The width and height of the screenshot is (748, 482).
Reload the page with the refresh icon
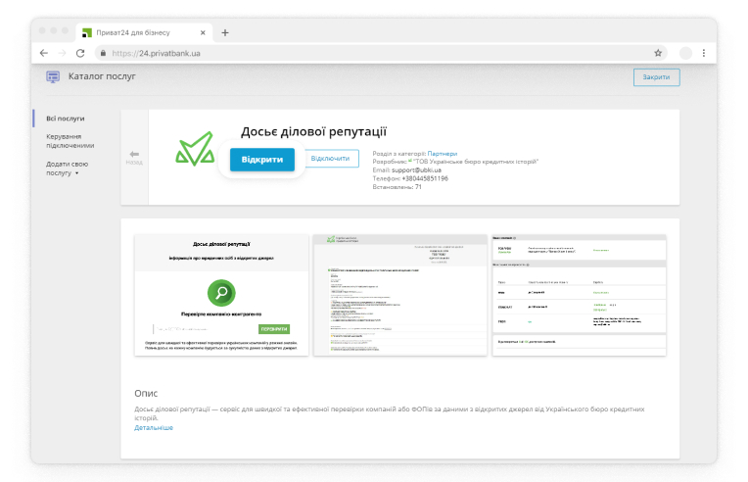pyautogui.click(x=80, y=53)
